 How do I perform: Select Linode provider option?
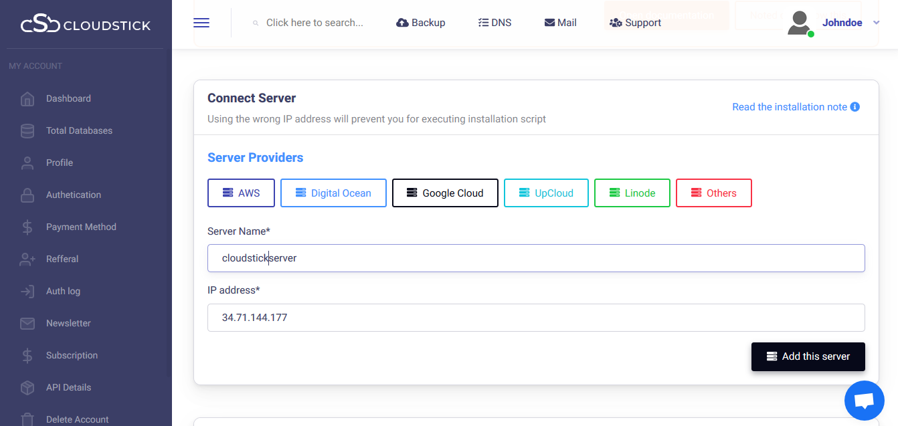(x=632, y=193)
